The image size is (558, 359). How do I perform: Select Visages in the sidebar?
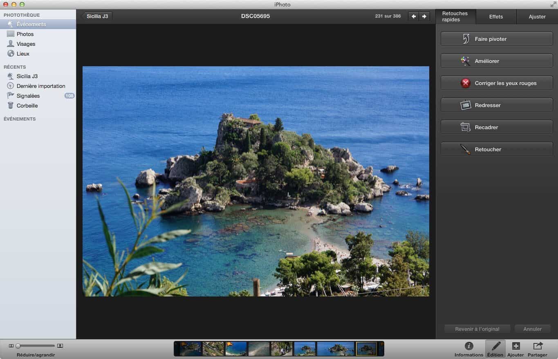point(26,44)
